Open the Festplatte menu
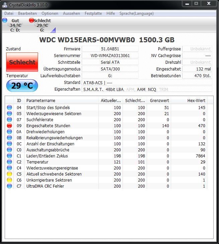Image resolution: width=219 pixels, height=244 pixels. click(93, 13)
